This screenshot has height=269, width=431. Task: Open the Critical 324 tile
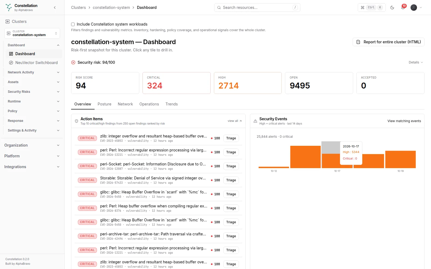click(176, 83)
